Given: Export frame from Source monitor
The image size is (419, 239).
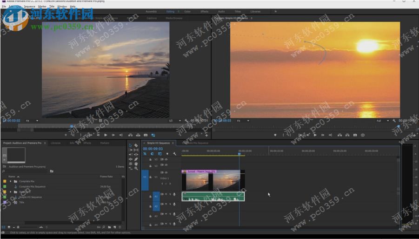Looking at the screenshot, I should point(146,135).
